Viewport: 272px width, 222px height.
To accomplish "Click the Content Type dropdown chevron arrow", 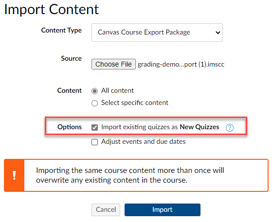I will (218, 33).
